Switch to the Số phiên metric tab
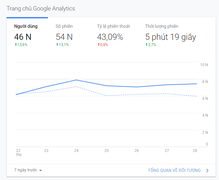 coord(64,26)
